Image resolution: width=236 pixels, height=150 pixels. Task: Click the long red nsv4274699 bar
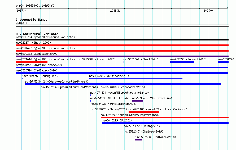[165, 117]
